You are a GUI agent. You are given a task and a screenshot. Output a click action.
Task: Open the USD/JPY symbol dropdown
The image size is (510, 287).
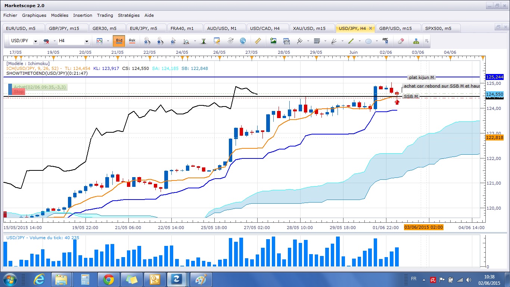[24, 41]
